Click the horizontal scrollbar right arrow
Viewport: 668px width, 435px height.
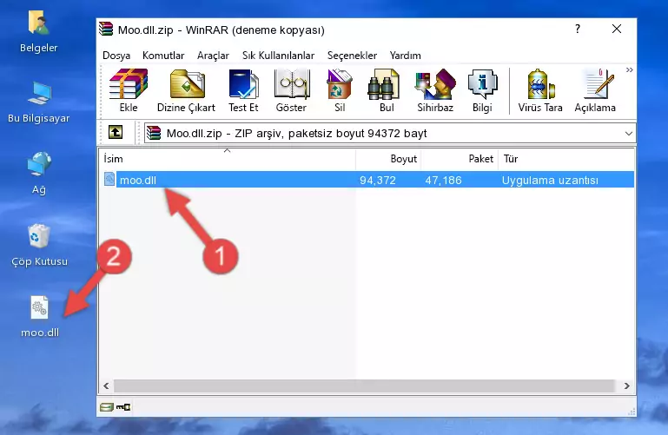(626, 386)
